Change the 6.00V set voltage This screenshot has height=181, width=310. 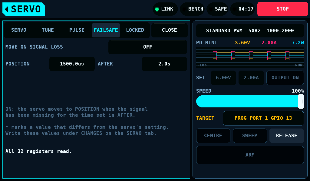point(223,78)
